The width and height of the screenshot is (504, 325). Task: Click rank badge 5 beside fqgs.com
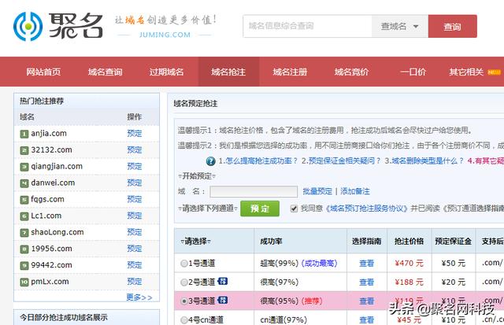tap(24, 200)
